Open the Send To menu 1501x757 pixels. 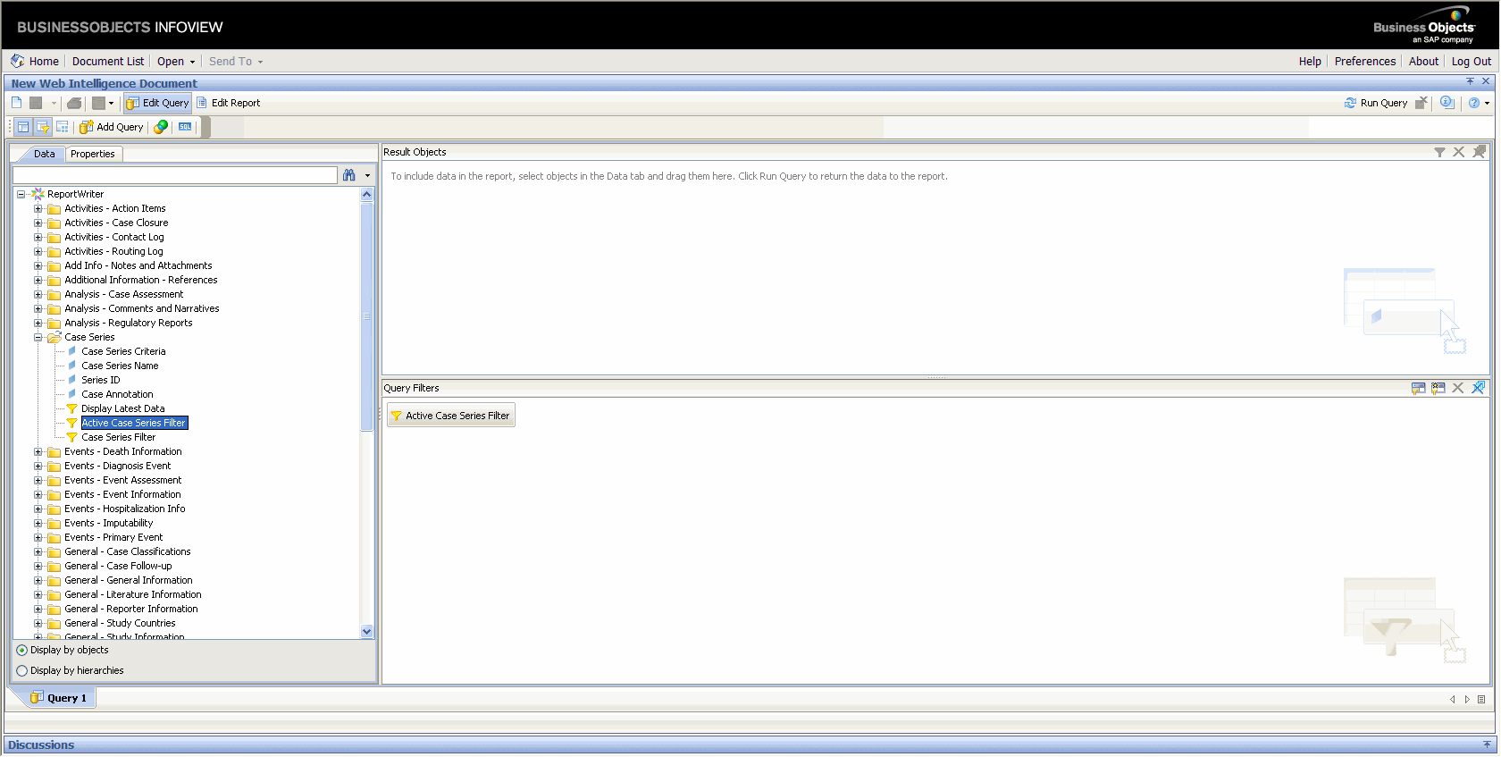(x=236, y=62)
